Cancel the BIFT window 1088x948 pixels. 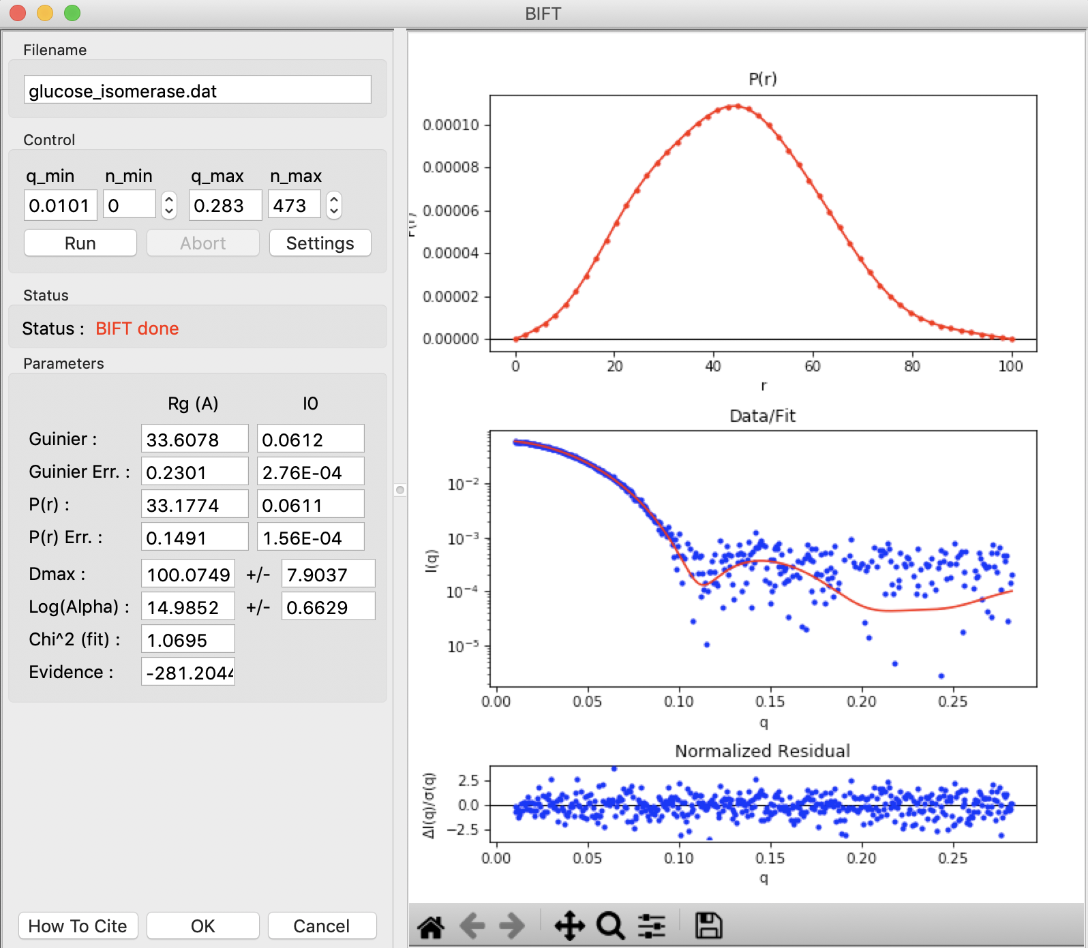coord(322,926)
